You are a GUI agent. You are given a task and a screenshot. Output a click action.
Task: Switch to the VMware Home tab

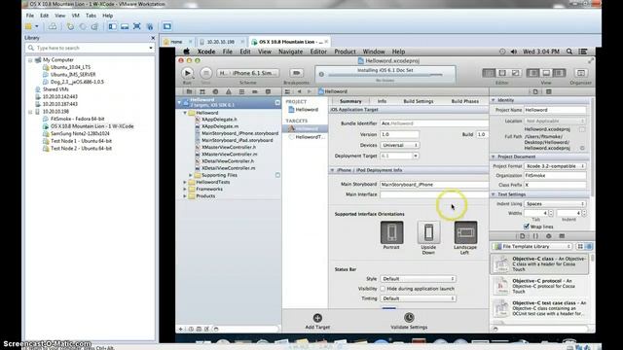[177, 42]
